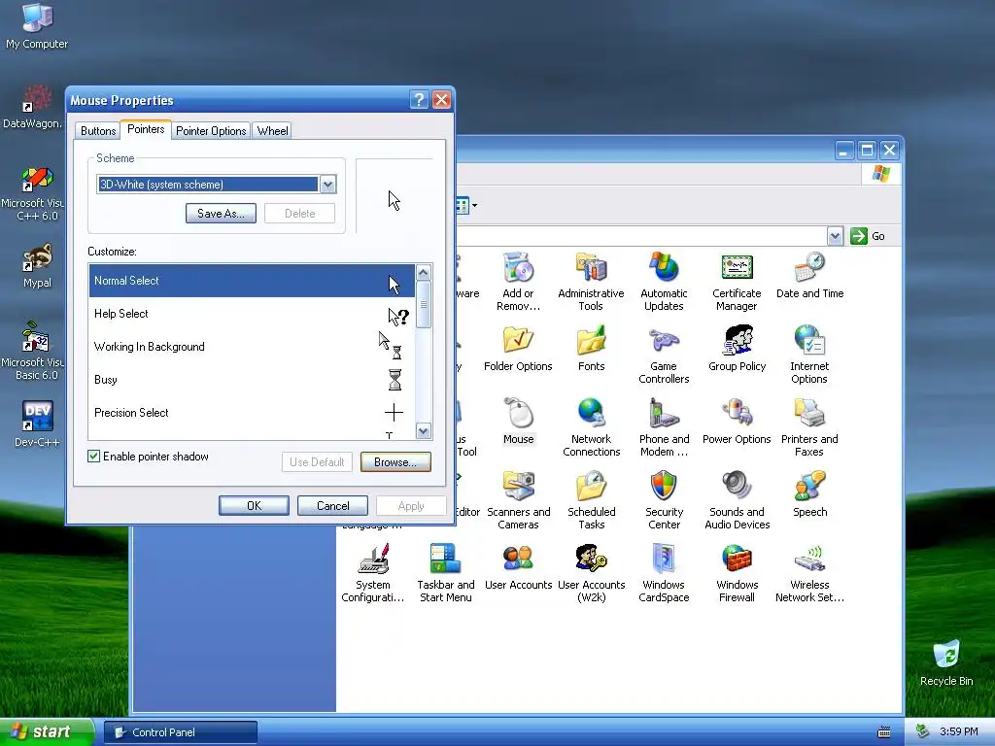
Task: Open Wireless Network Setup icon
Action: pos(809,573)
